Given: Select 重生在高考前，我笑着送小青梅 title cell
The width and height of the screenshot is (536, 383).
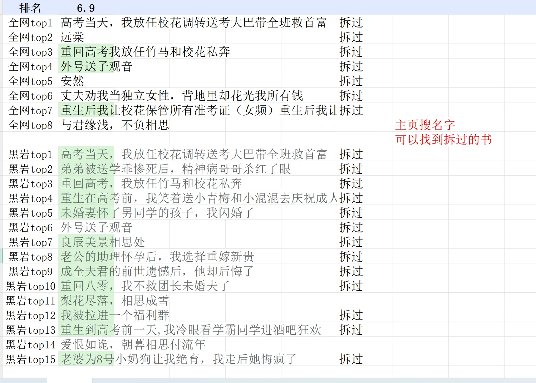Looking at the screenshot, I should point(198,198).
